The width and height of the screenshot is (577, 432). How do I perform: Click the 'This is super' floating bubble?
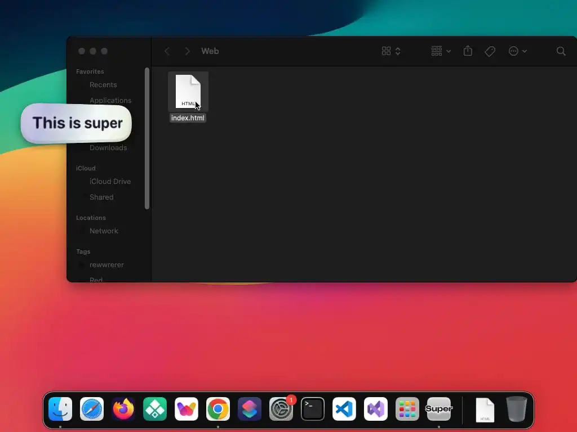(x=76, y=123)
